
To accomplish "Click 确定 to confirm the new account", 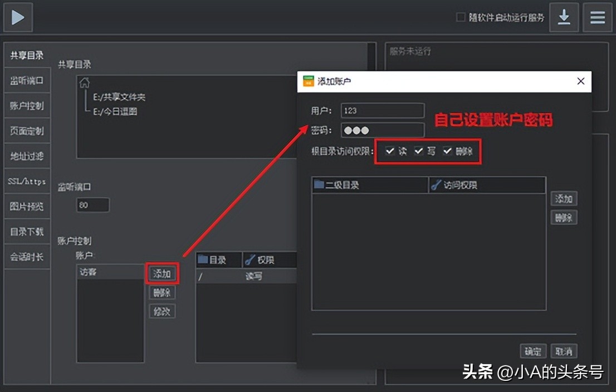I will 532,351.
